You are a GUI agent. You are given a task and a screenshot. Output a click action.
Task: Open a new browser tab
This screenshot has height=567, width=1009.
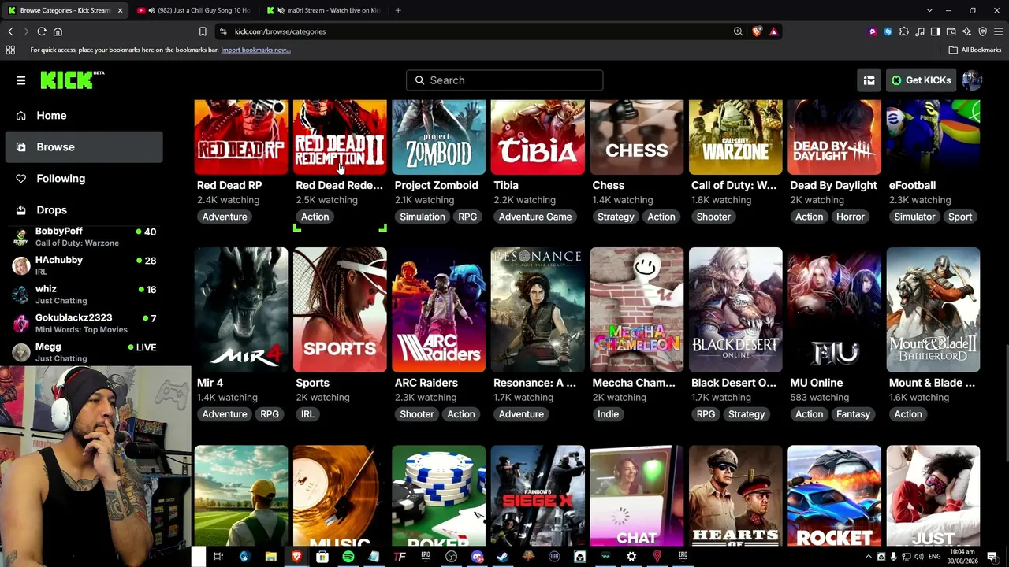pyautogui.click(x=398, y=10)
